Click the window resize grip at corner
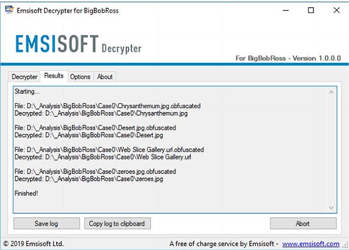 coord(345,246)
